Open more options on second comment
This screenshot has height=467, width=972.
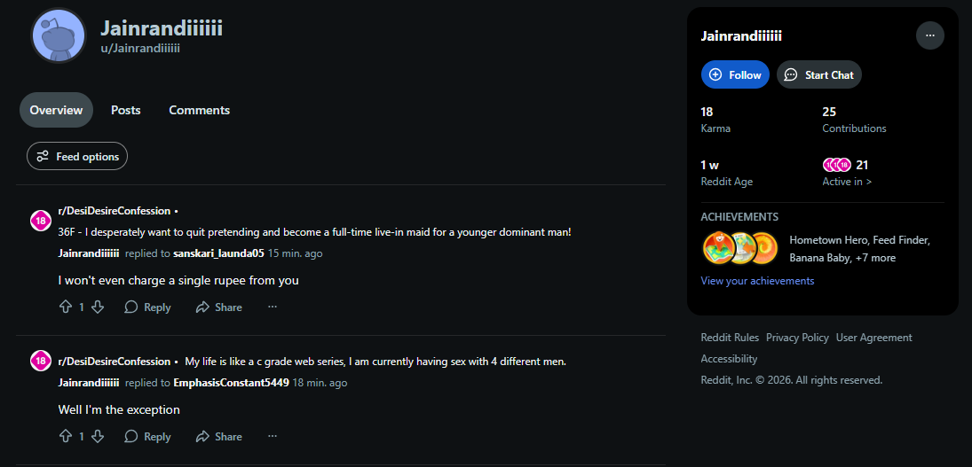[273, 436]
